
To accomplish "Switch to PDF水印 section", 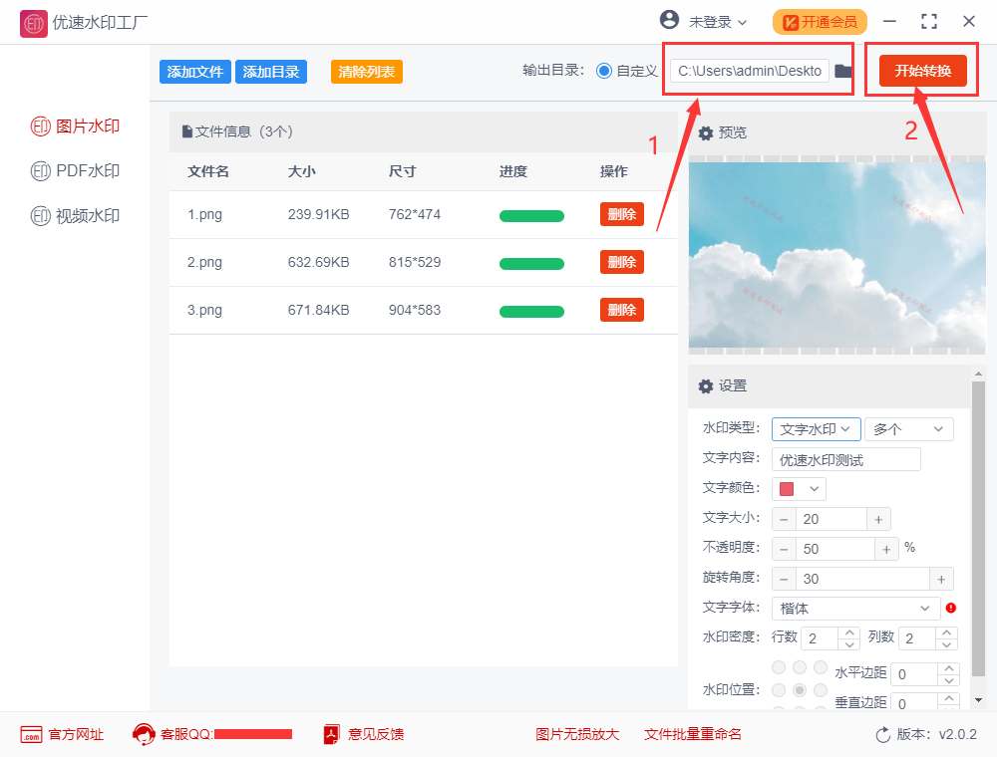I will tap(76, 171).
